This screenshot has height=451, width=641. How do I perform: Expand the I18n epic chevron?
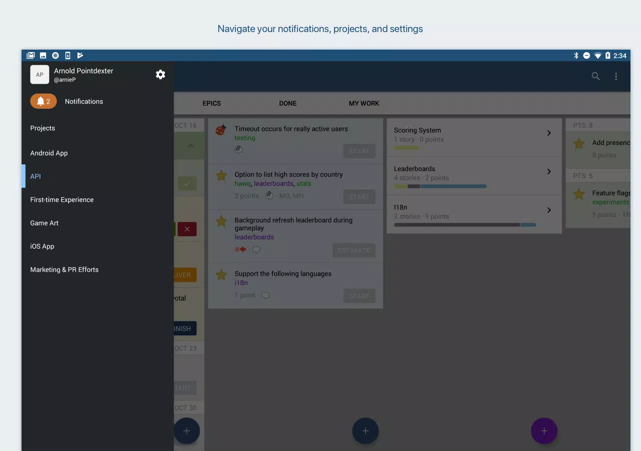(549, 210)
